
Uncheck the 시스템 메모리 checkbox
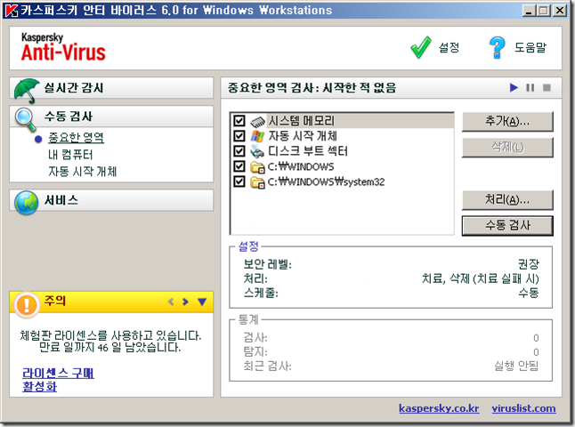[239, 121]
